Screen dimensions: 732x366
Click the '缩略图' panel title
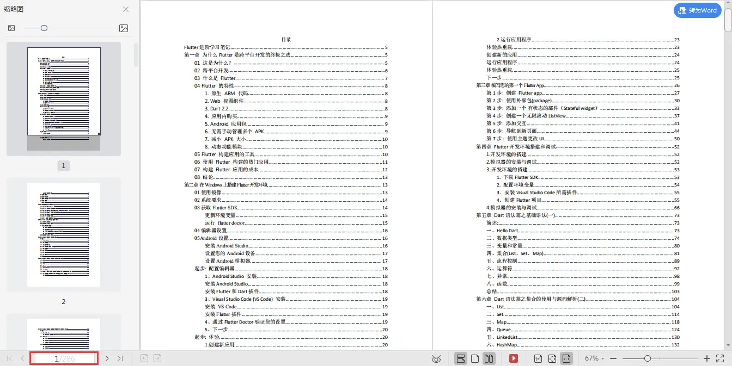pos(14,9)
